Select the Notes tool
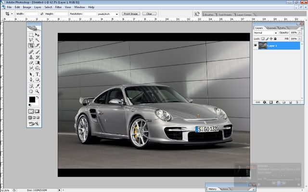 (31, 86)
